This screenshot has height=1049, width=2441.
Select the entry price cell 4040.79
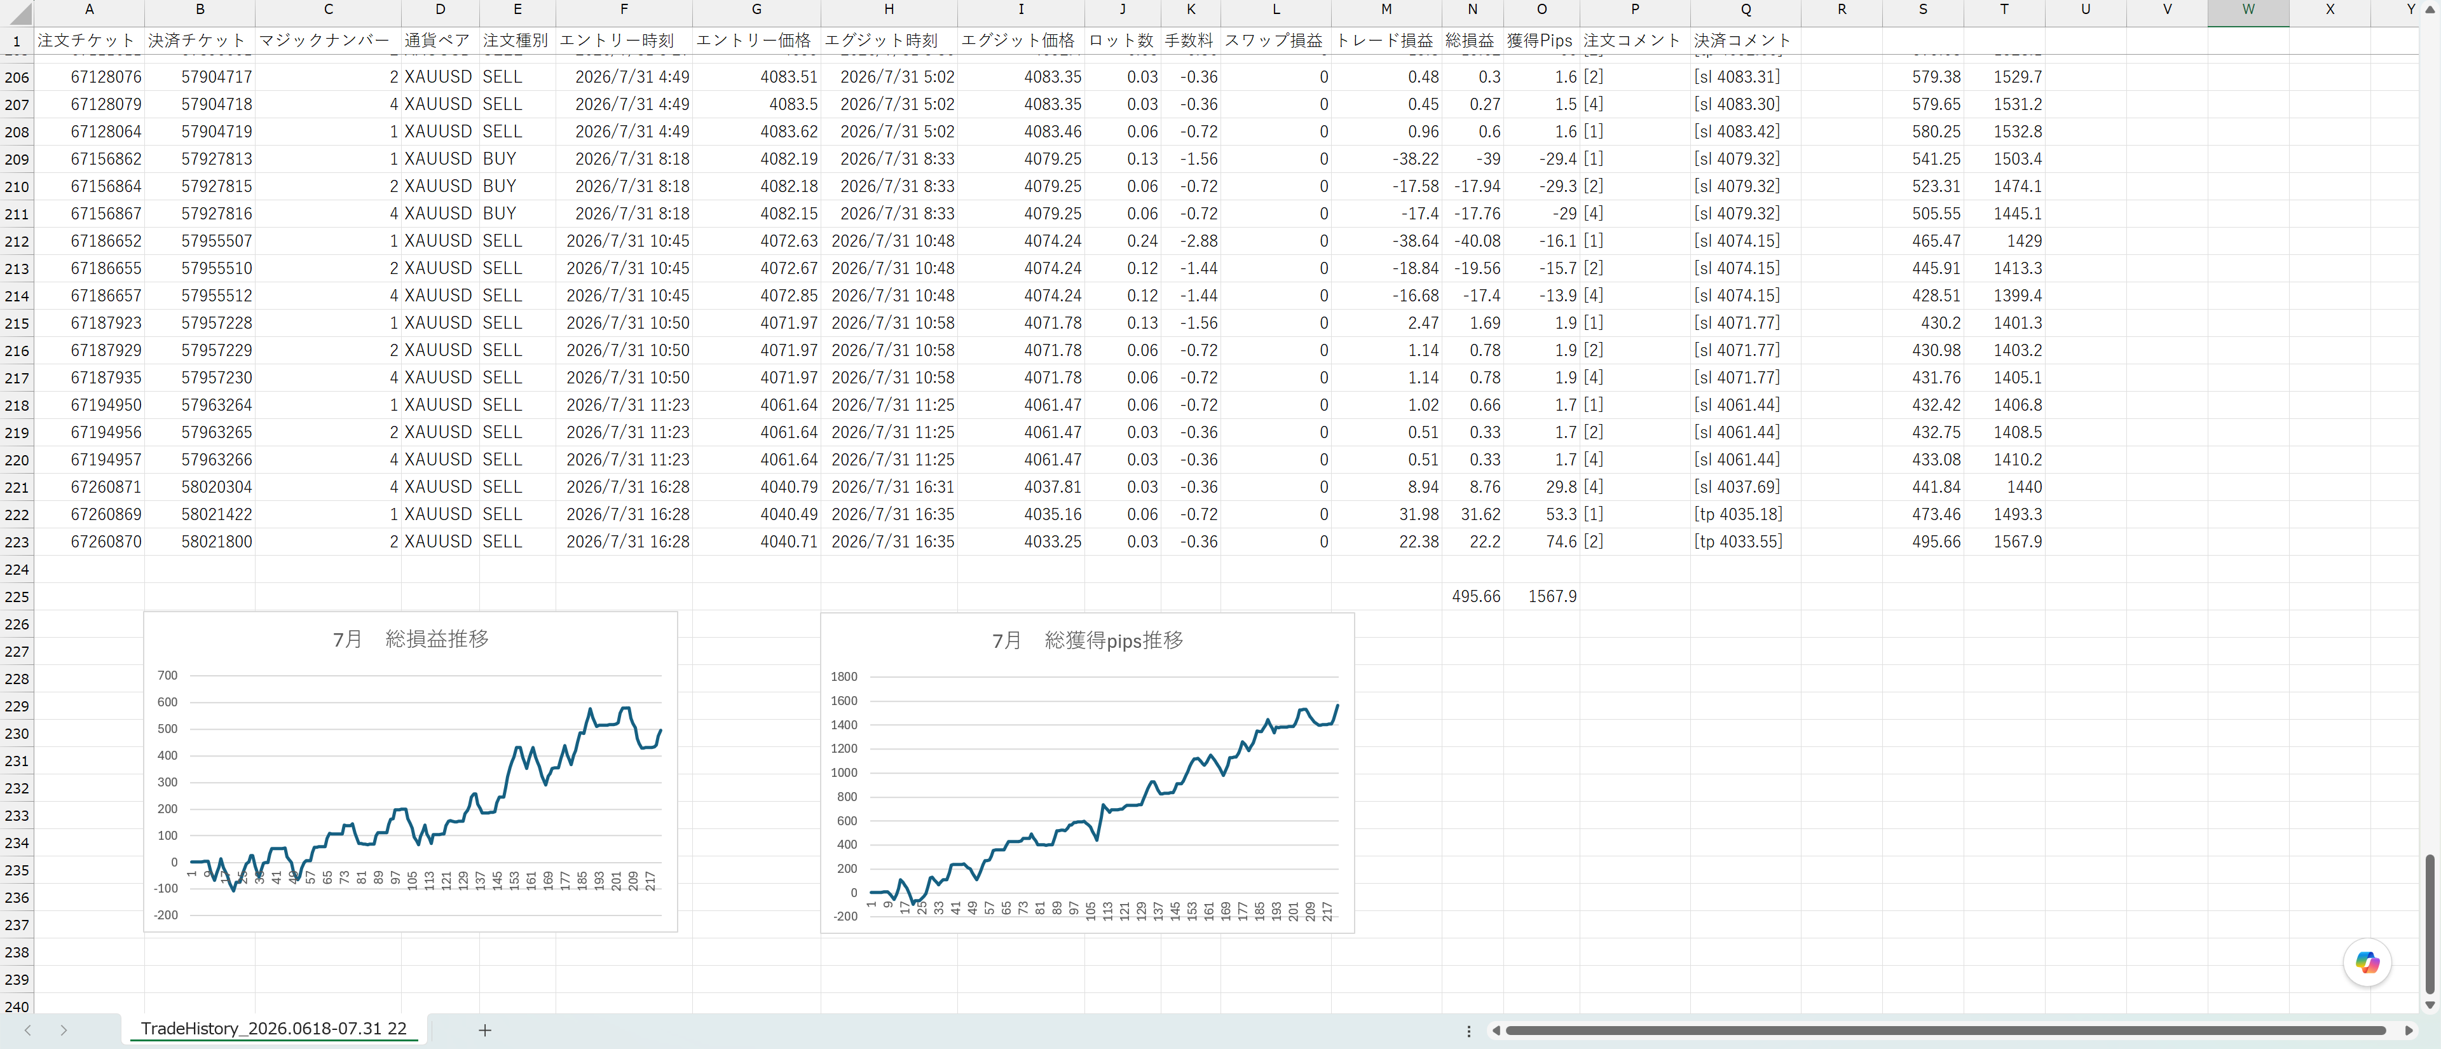(756, 487)
